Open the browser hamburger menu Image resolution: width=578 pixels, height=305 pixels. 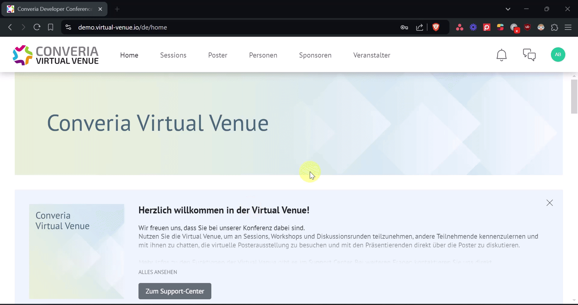pyautogui.click(x=568, y=27)
